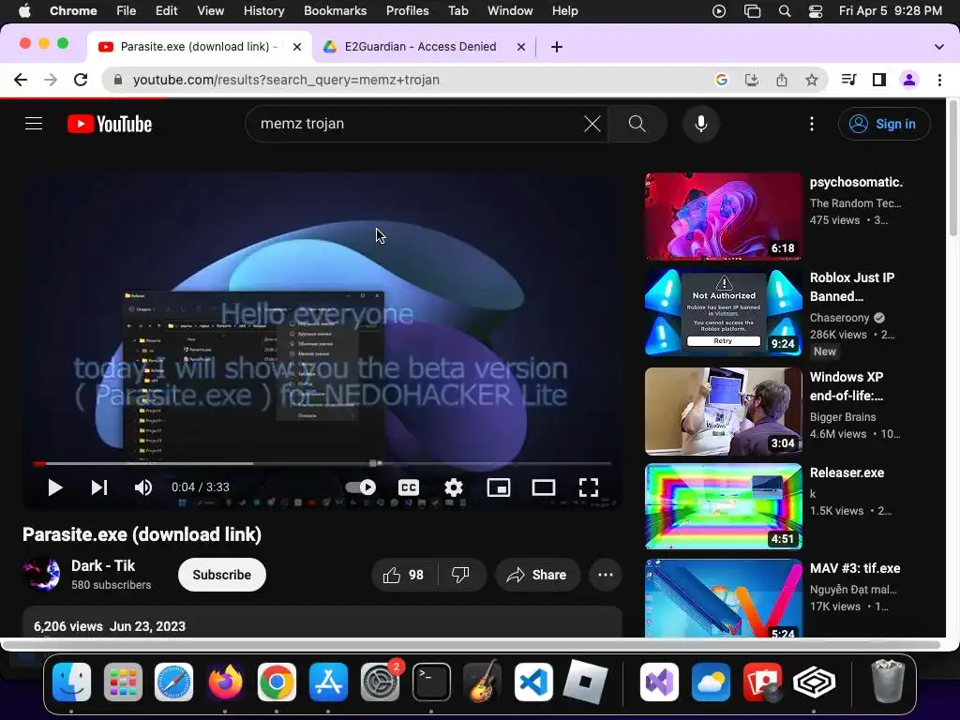This screenshot has height=720, width=960.
Task: Open the View menu
Action: [x=210, y=10]
